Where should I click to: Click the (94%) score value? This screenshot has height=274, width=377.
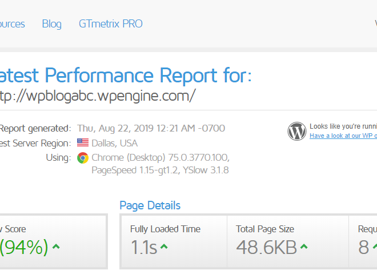tap(24, 247)
